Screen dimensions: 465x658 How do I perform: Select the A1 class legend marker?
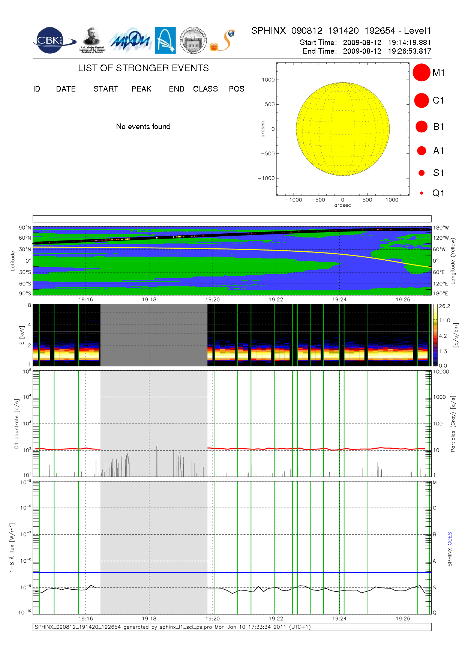click(x=421, y=151)
